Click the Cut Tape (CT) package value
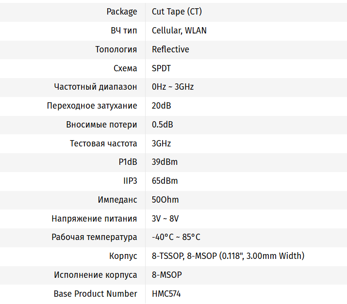Viewport: 347px width, 304px height. (x=177, y=12)
